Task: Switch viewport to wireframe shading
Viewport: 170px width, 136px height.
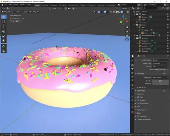Action: coord(114,12)
